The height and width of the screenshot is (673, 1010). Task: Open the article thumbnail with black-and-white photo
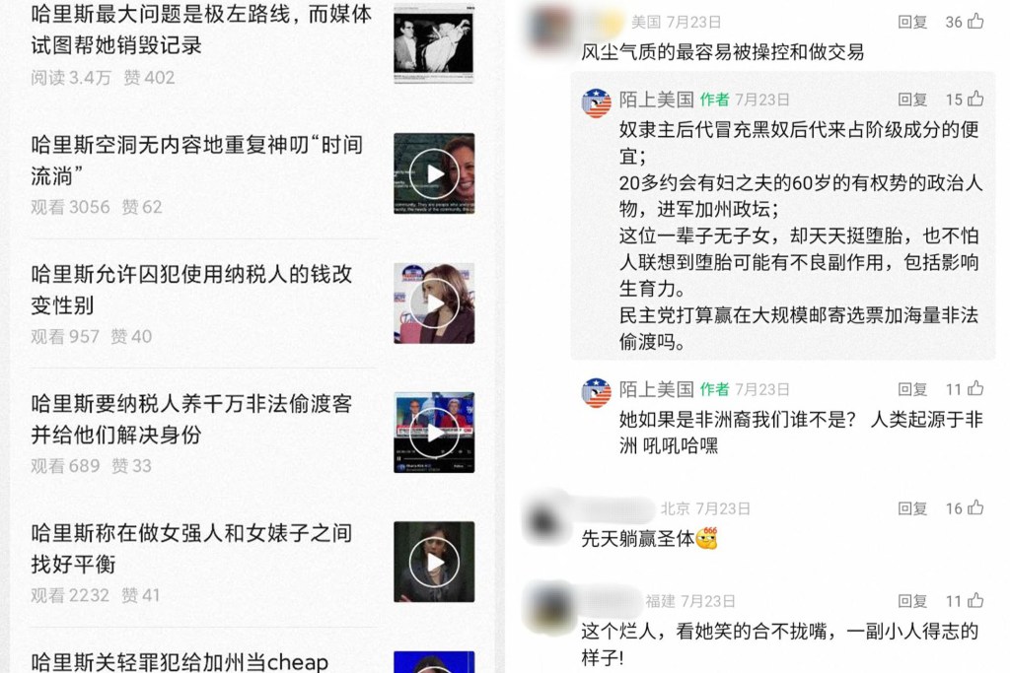click(x=434, y=43)
